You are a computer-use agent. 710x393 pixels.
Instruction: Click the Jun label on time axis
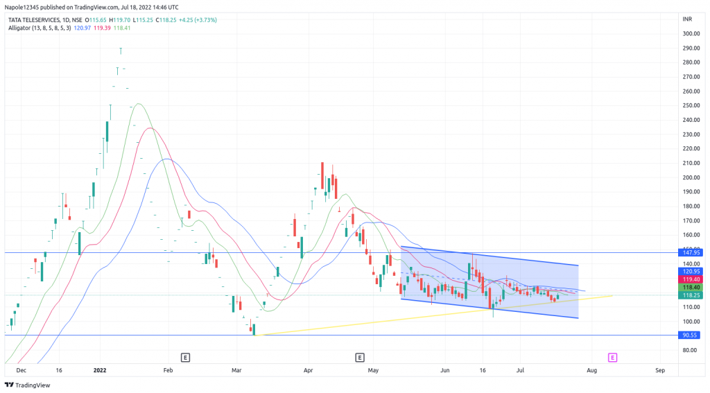coord(445,370)
